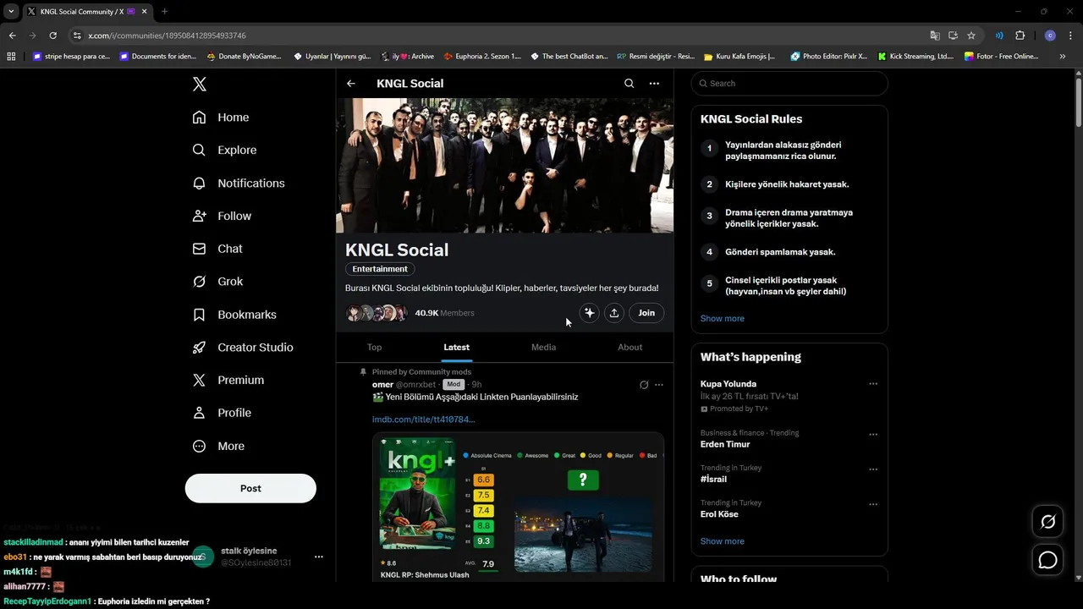Open the KNGL+ ratings image

(518, 507)
